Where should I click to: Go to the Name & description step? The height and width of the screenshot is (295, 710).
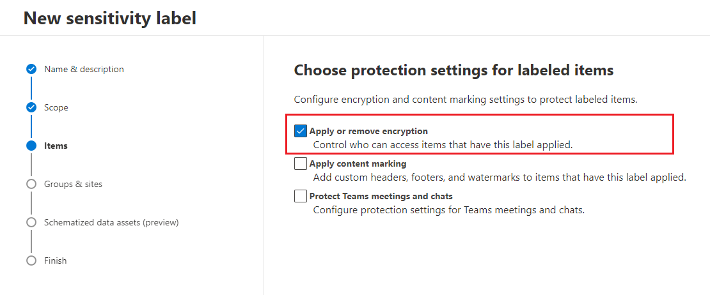pos(84,69)
